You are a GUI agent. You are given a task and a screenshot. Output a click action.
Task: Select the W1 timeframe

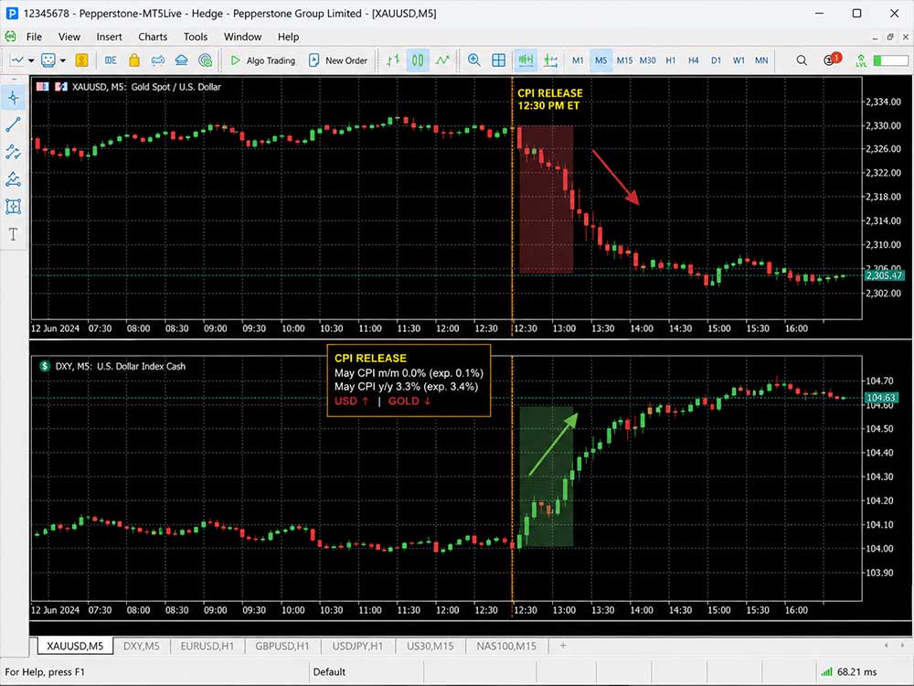tap(739, 60)
